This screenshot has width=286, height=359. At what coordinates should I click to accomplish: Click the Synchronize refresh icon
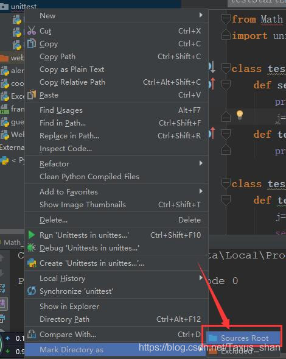32,291
